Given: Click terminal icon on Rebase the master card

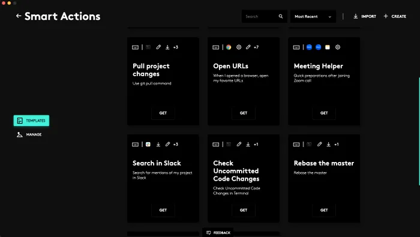Looking at the screenshot, I should 309,145.
